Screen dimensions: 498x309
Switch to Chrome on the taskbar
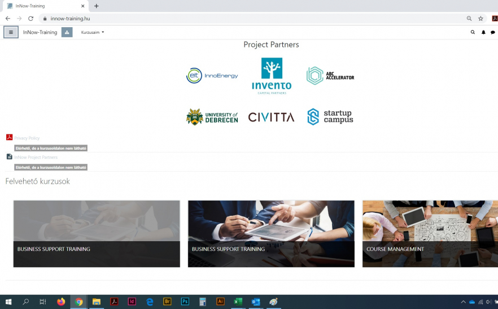pos(79,302)
